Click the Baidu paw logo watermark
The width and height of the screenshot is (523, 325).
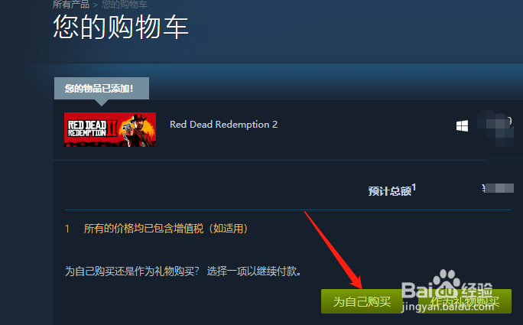[x=447, y=284]
